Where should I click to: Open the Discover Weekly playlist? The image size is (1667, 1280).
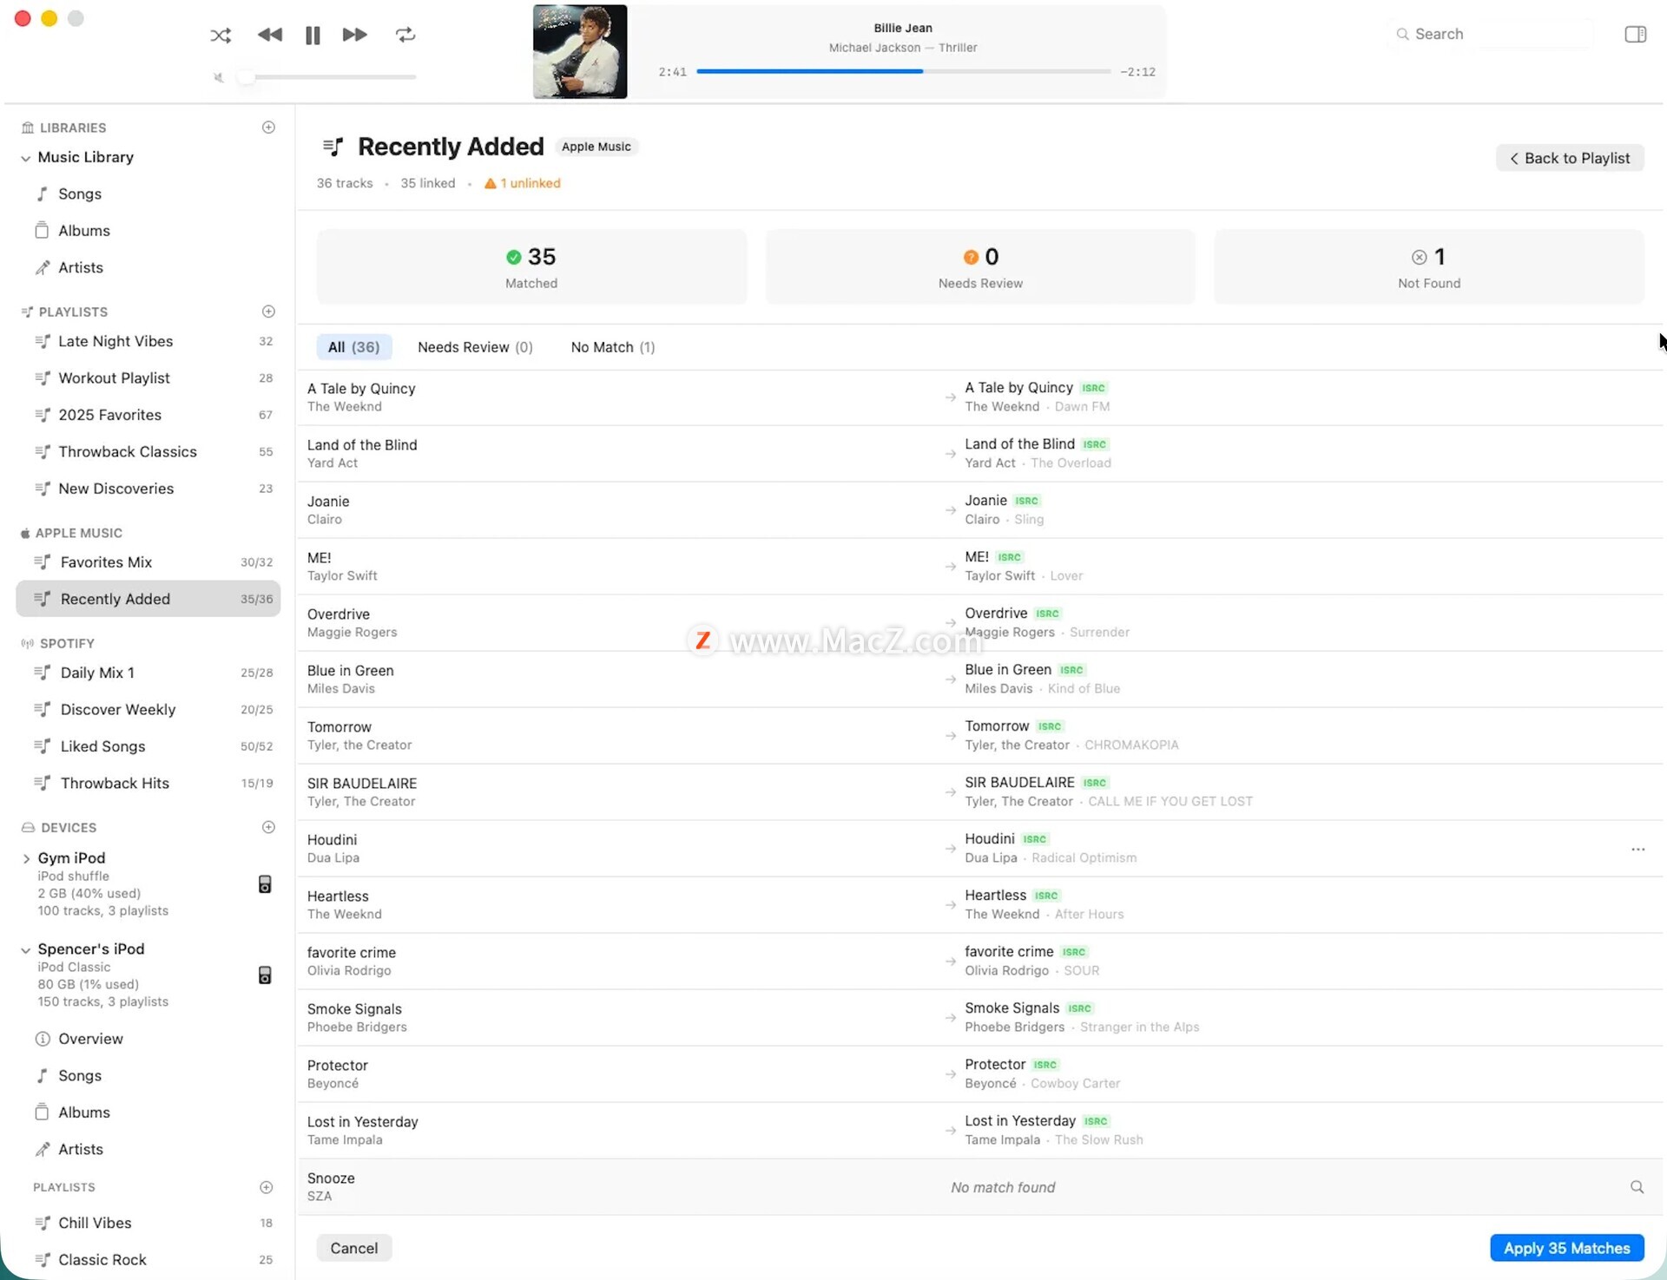(148, 710)
